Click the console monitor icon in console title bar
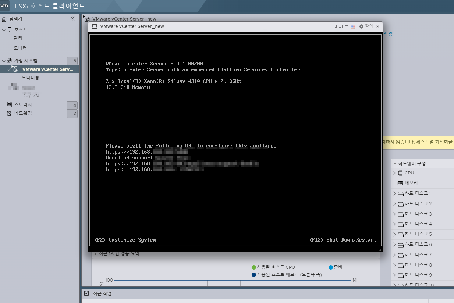The height and width of the screenshot is (303, 454). 95,26
